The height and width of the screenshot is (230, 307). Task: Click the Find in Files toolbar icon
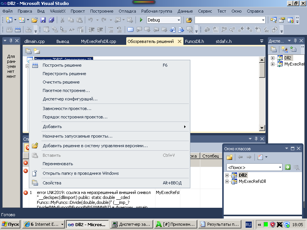(x=189, y=20)
